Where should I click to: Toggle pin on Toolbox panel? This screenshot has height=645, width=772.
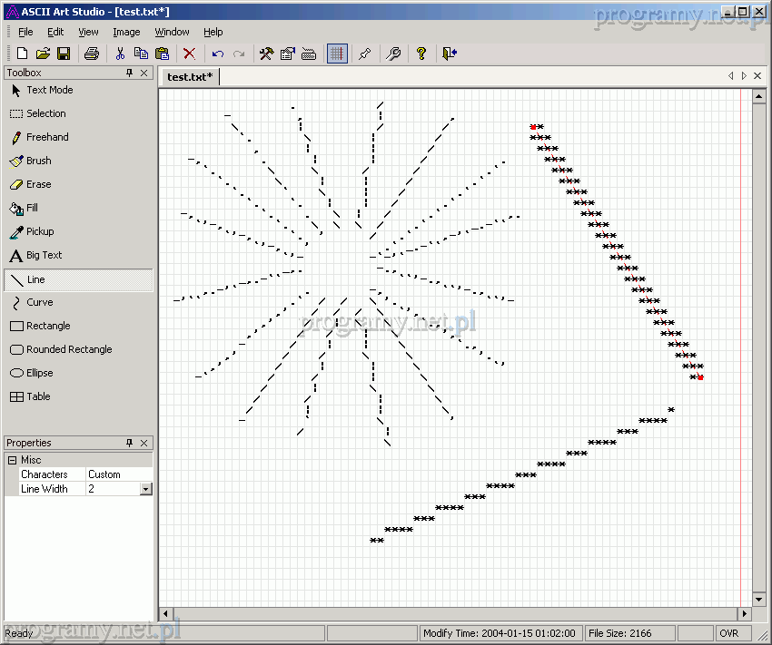pyautogui.click(x=129, y=73)
